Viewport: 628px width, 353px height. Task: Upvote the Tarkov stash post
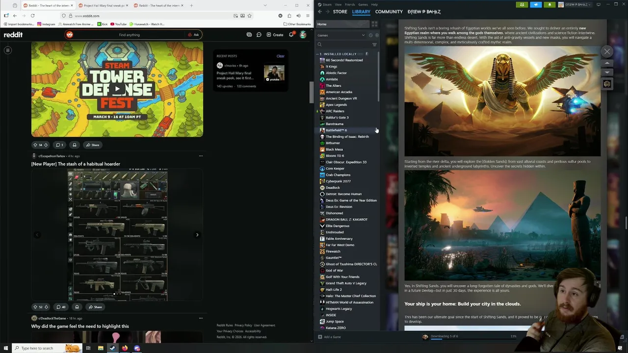(x=35, y=307)
